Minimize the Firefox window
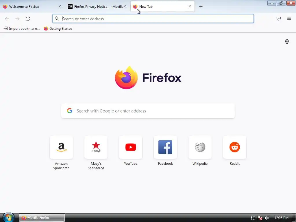 pyautogui.click(x=272, y=3)
